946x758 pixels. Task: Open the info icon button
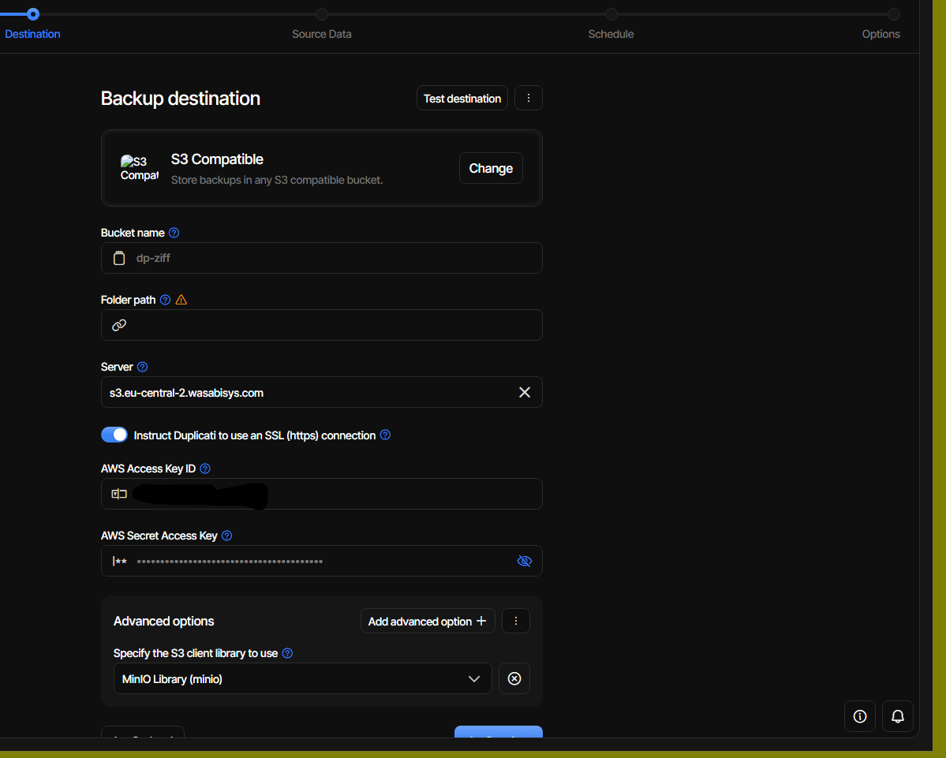[x=860, y=715]
